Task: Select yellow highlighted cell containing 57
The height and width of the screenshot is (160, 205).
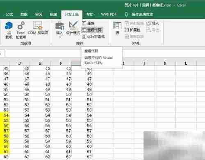Action: pos(5,131)
